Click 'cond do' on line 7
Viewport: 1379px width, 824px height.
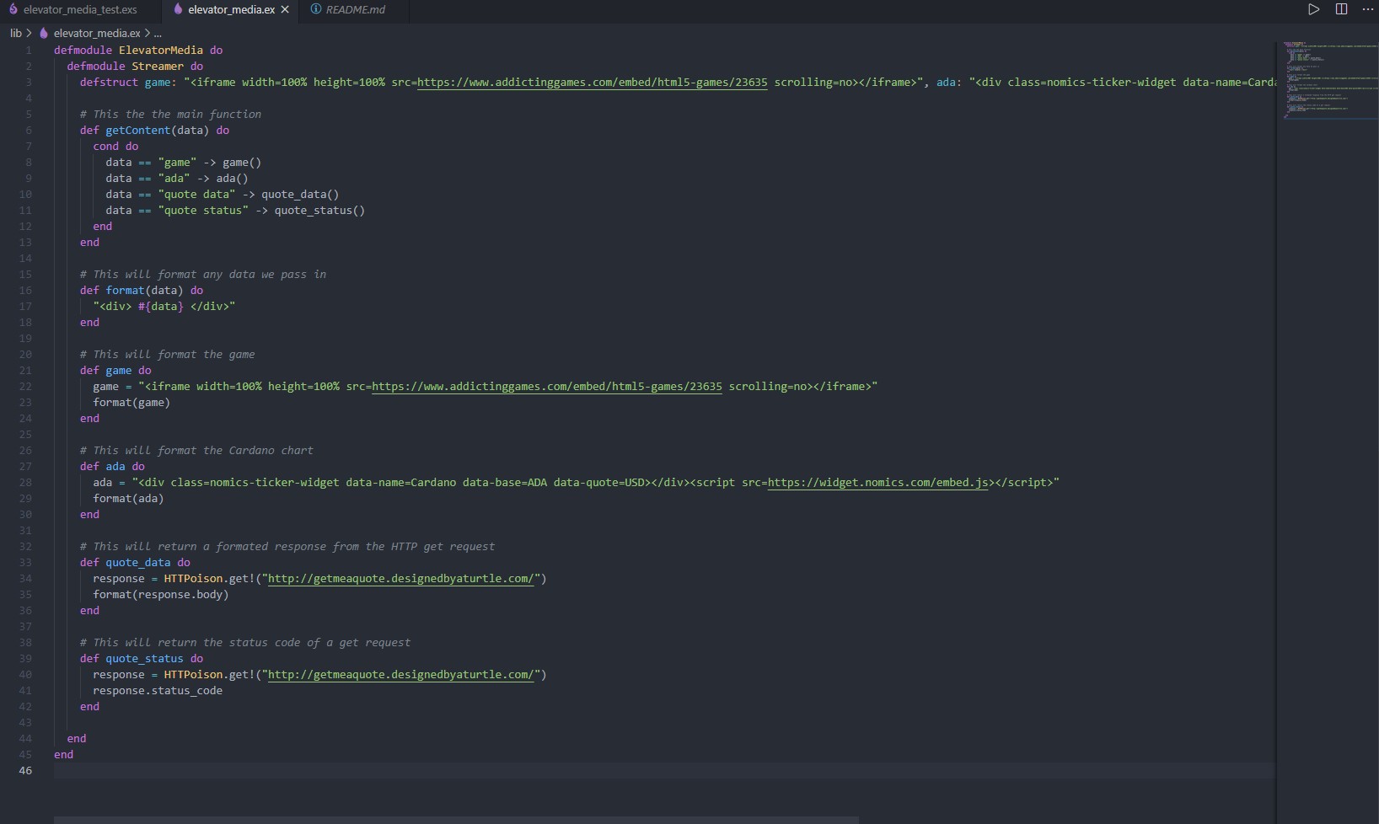pos(115,147)
